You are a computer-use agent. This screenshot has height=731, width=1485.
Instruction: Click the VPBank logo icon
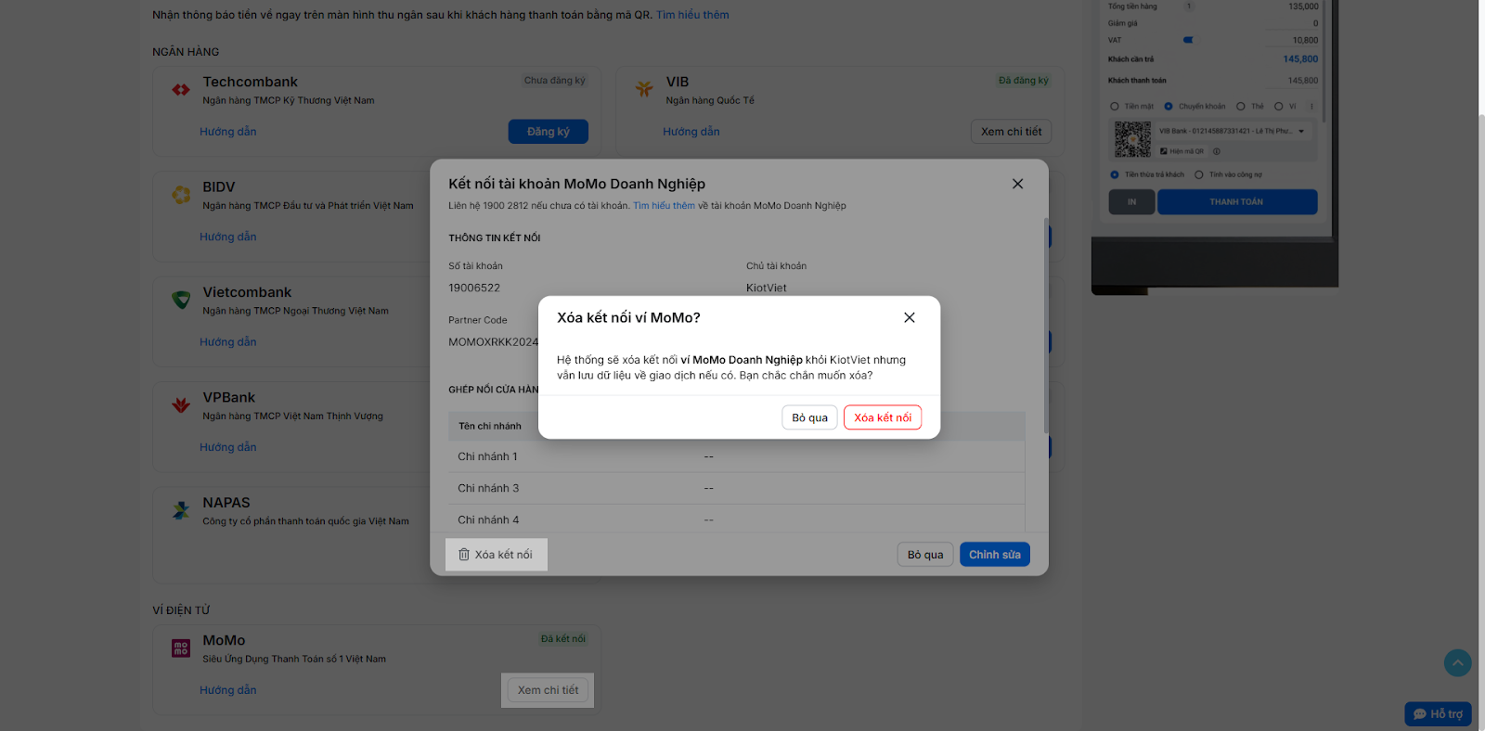(x=181, y=405)
